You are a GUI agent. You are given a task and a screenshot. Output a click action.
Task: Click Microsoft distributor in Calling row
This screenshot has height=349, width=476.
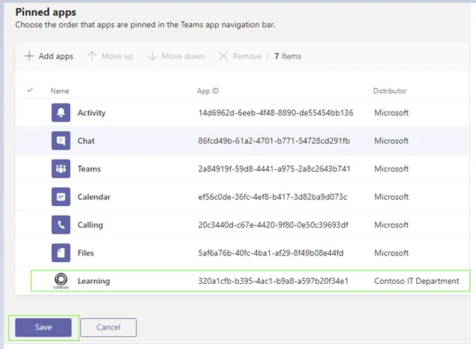[x=391, y=225]
